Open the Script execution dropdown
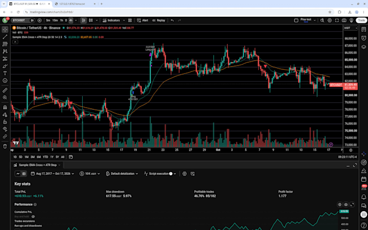Screen dimensions: 368x230 (160, 174)
